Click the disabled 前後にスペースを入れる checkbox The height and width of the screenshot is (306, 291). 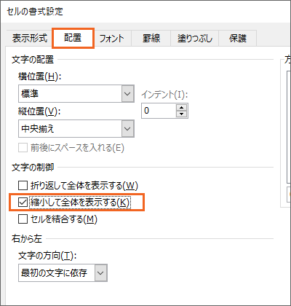pos(23,148)
